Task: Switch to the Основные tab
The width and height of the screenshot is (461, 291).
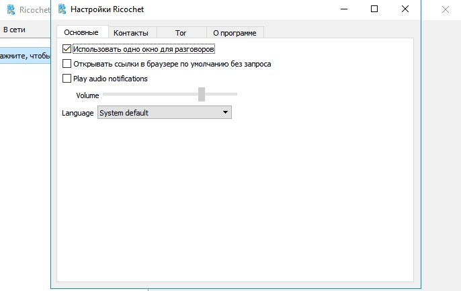Action: pos(81,32)
